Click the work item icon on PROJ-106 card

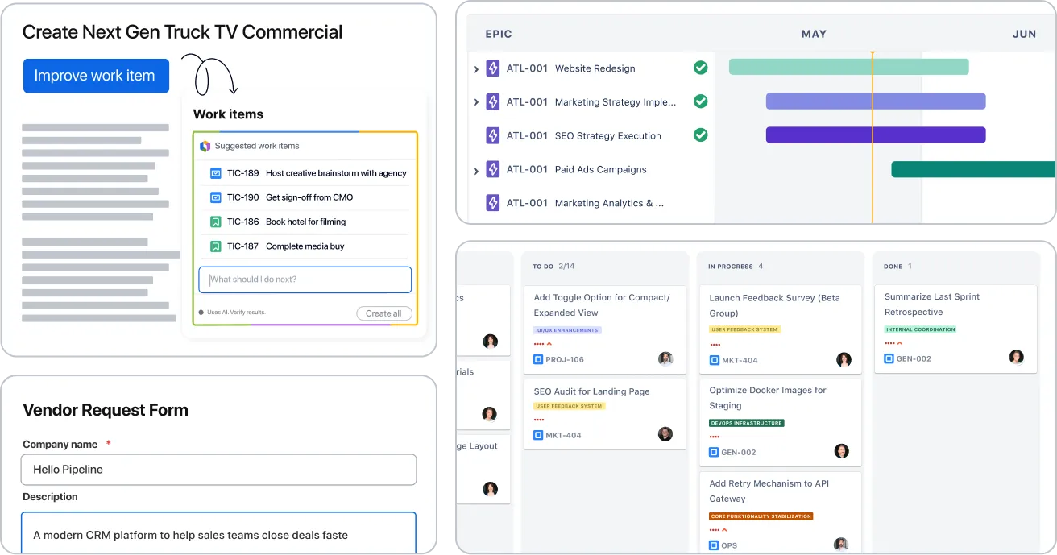point(537,359)
